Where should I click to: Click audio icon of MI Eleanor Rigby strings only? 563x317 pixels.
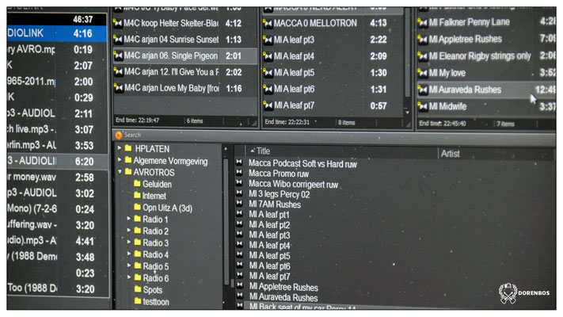[423, 56]
